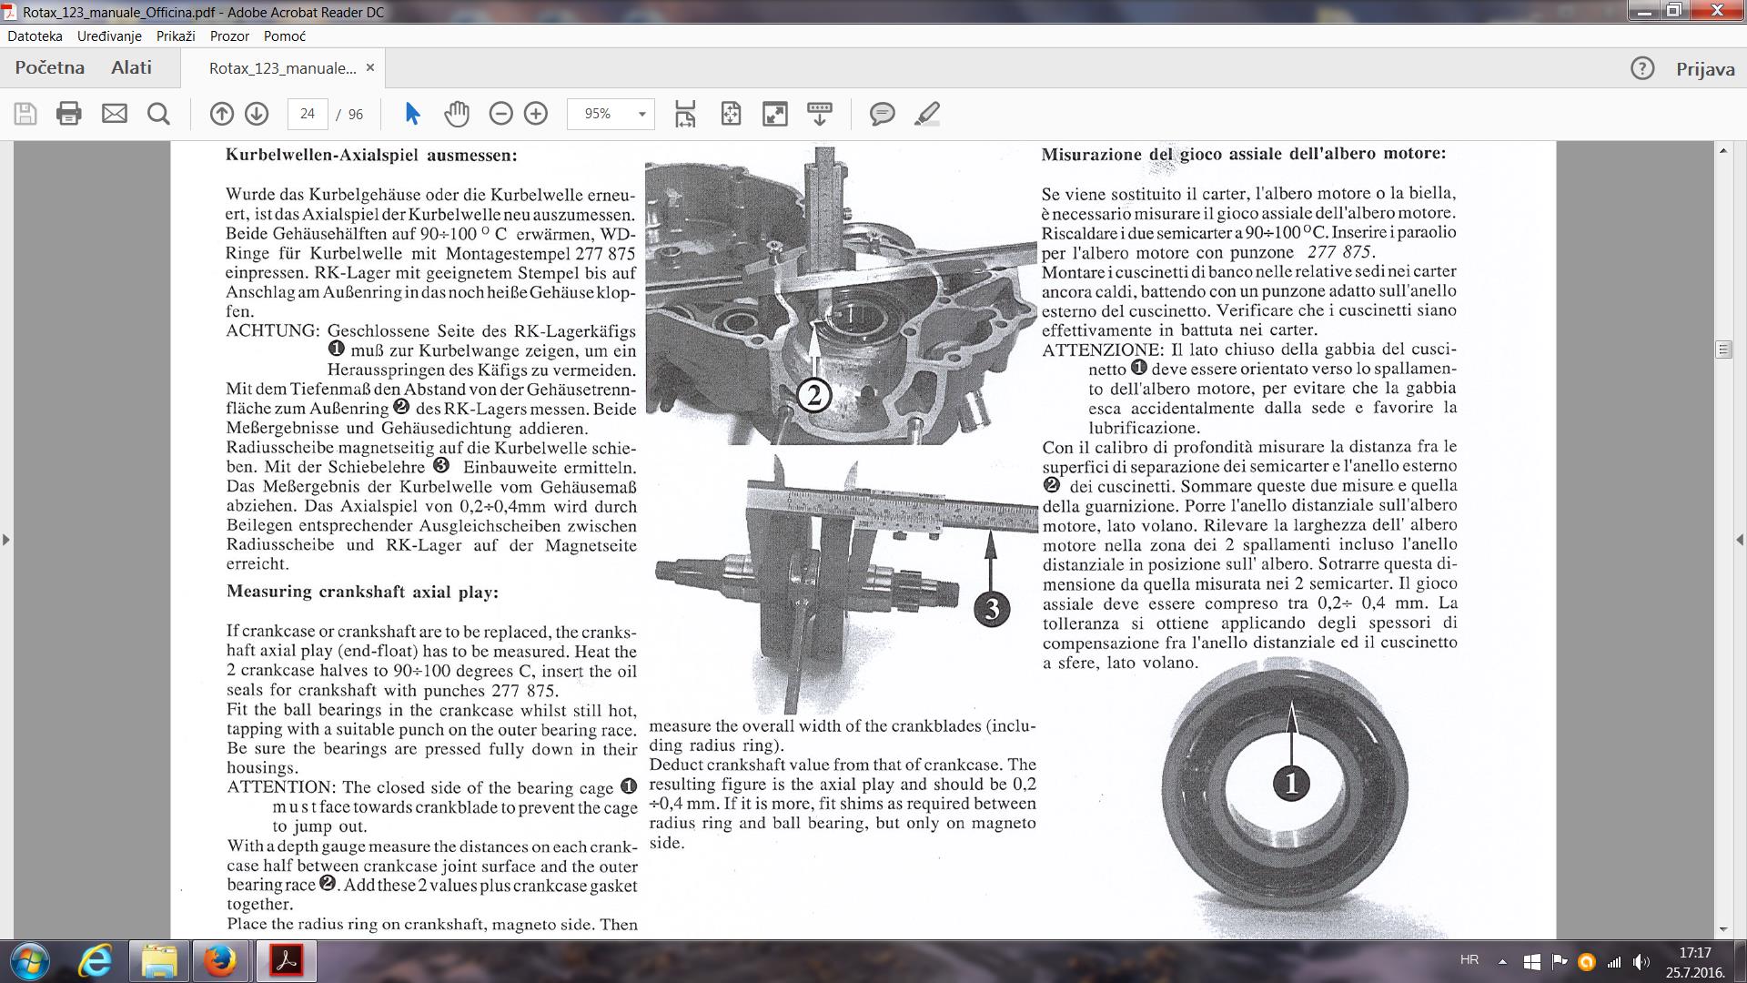
Task: Click the Prijava sign-in button
Action: point(1705,69)
